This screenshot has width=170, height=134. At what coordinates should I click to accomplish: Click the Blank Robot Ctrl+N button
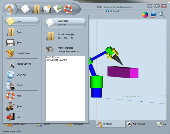pos(65,23)
